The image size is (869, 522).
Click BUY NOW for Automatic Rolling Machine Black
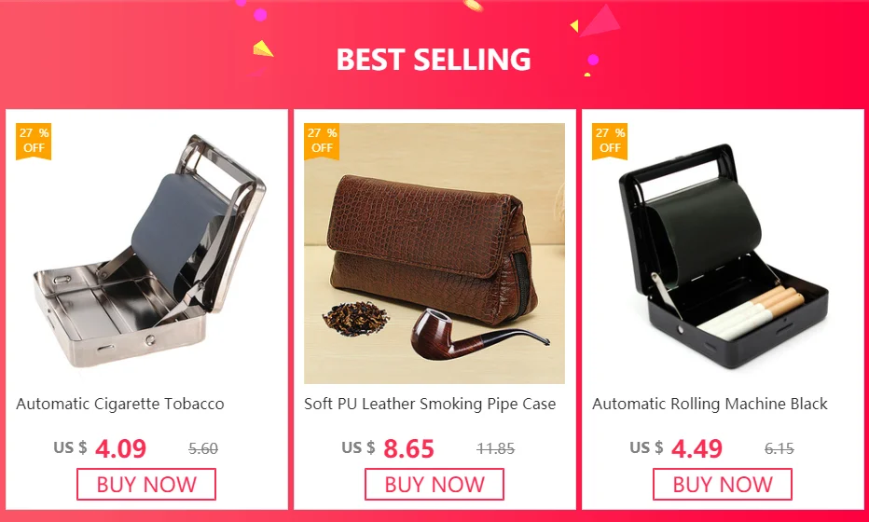[722, 485]
